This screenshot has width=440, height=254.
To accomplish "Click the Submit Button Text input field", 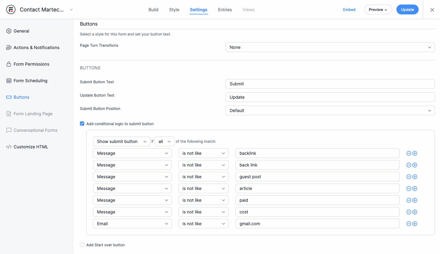I will [330, 84].
